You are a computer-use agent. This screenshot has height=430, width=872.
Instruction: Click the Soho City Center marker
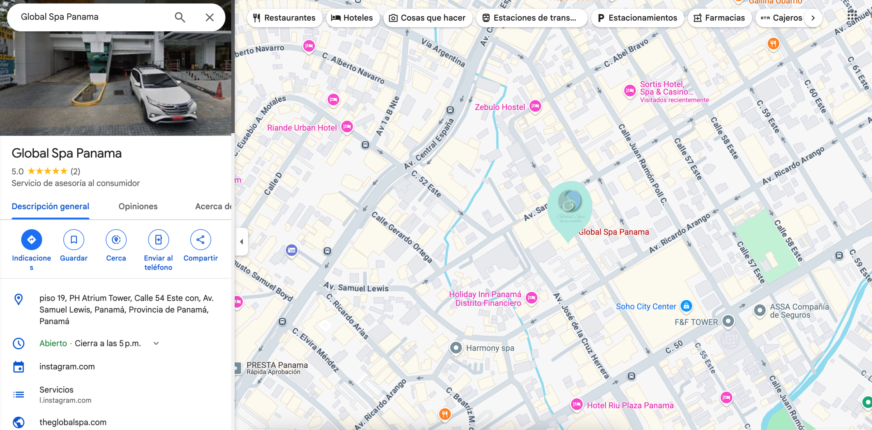[686, 306]
